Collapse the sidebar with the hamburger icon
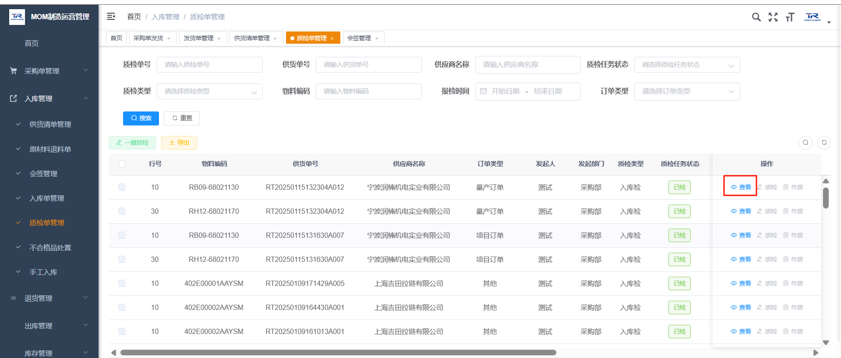Image resolution: width=841 pixels, height=358 pixels. click(111, 17)
